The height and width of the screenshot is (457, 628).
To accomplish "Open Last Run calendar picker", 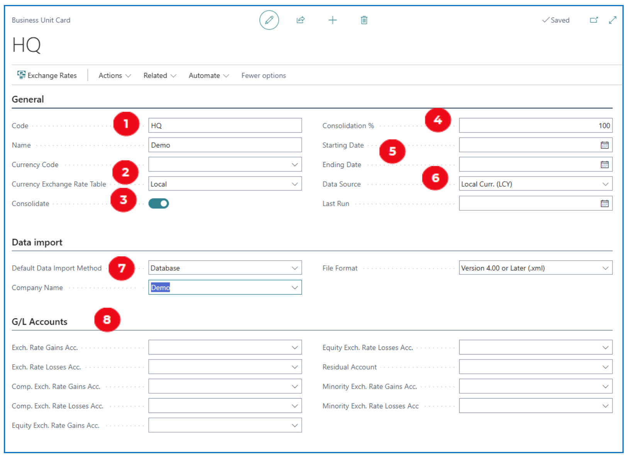I will pyautogui.click(x=604, y=203).
